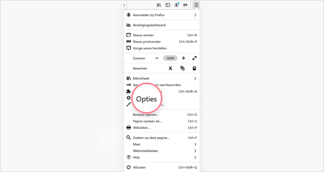This screenshot has height=172, width=324.
Task: Click the Malwarebytes extension toolbar icon
Action: pos(185,5)
